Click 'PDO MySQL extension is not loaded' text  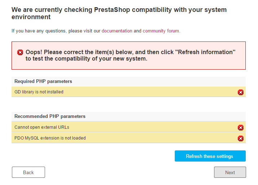point(50,138)
